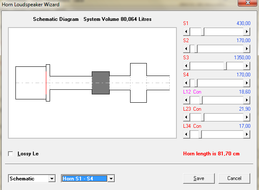The width and height of the screenshot is (259, 190).
Task: Click right arrow of S3 slider
Action: (x=246, y=66)
